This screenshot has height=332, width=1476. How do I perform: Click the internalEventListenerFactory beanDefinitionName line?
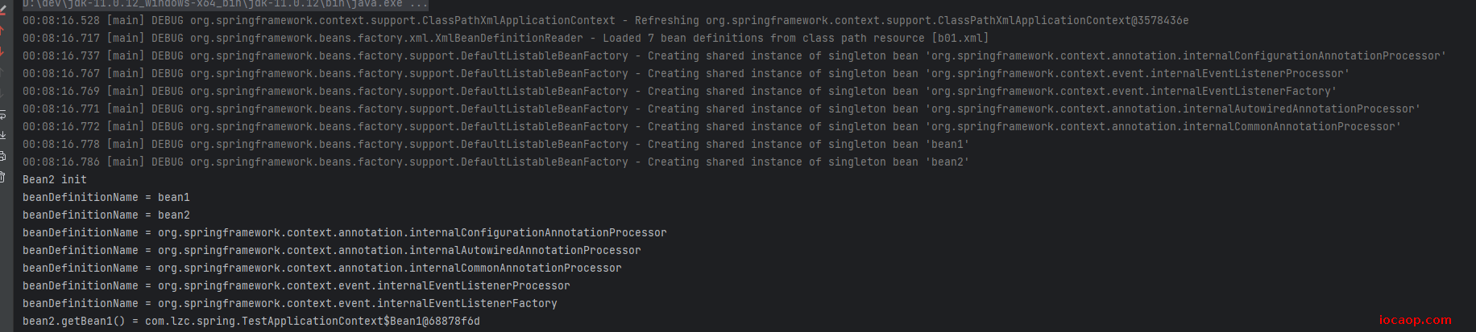(290, 303)
